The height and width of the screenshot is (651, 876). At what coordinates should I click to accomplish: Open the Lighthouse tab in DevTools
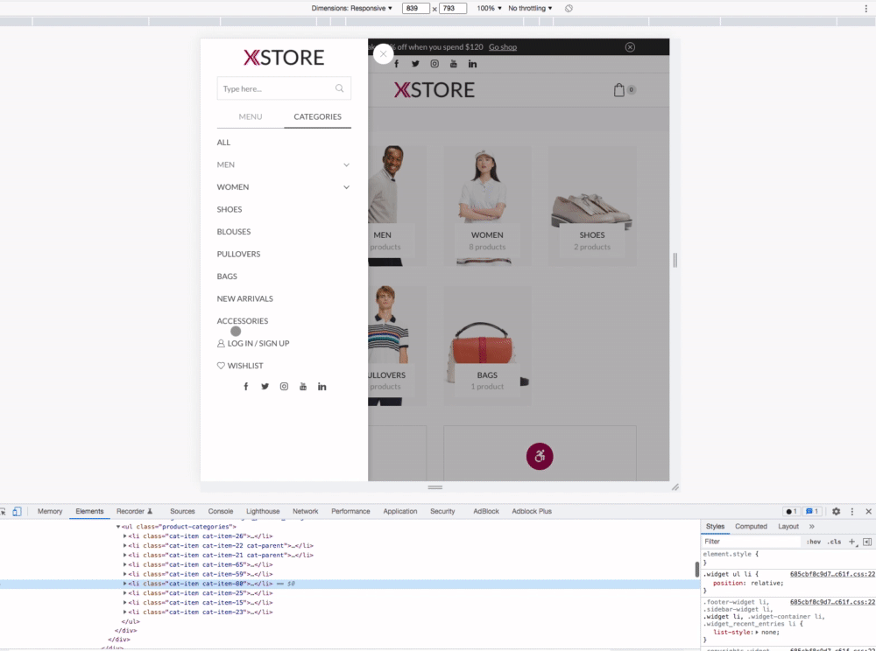(263, 511)
